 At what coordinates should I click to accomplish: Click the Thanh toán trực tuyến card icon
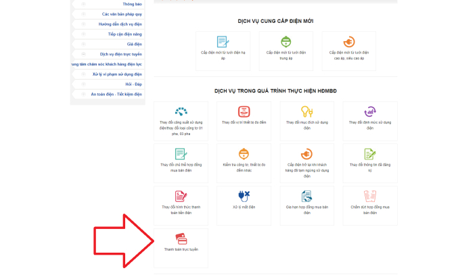coord(181,239)
